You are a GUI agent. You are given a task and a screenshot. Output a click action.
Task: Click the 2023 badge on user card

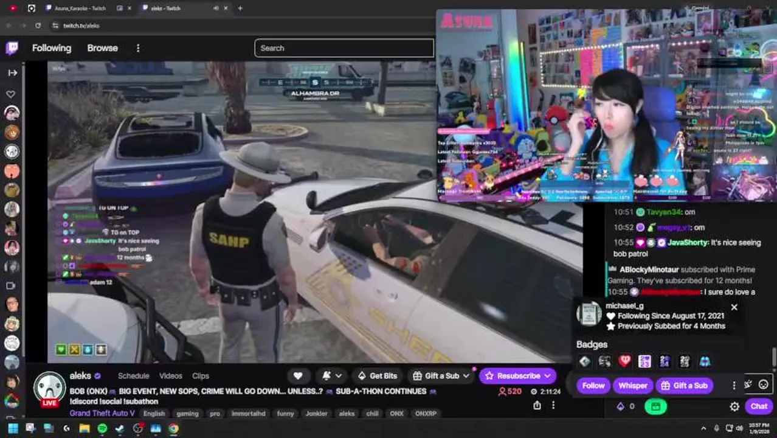click(x=644, y=362)
